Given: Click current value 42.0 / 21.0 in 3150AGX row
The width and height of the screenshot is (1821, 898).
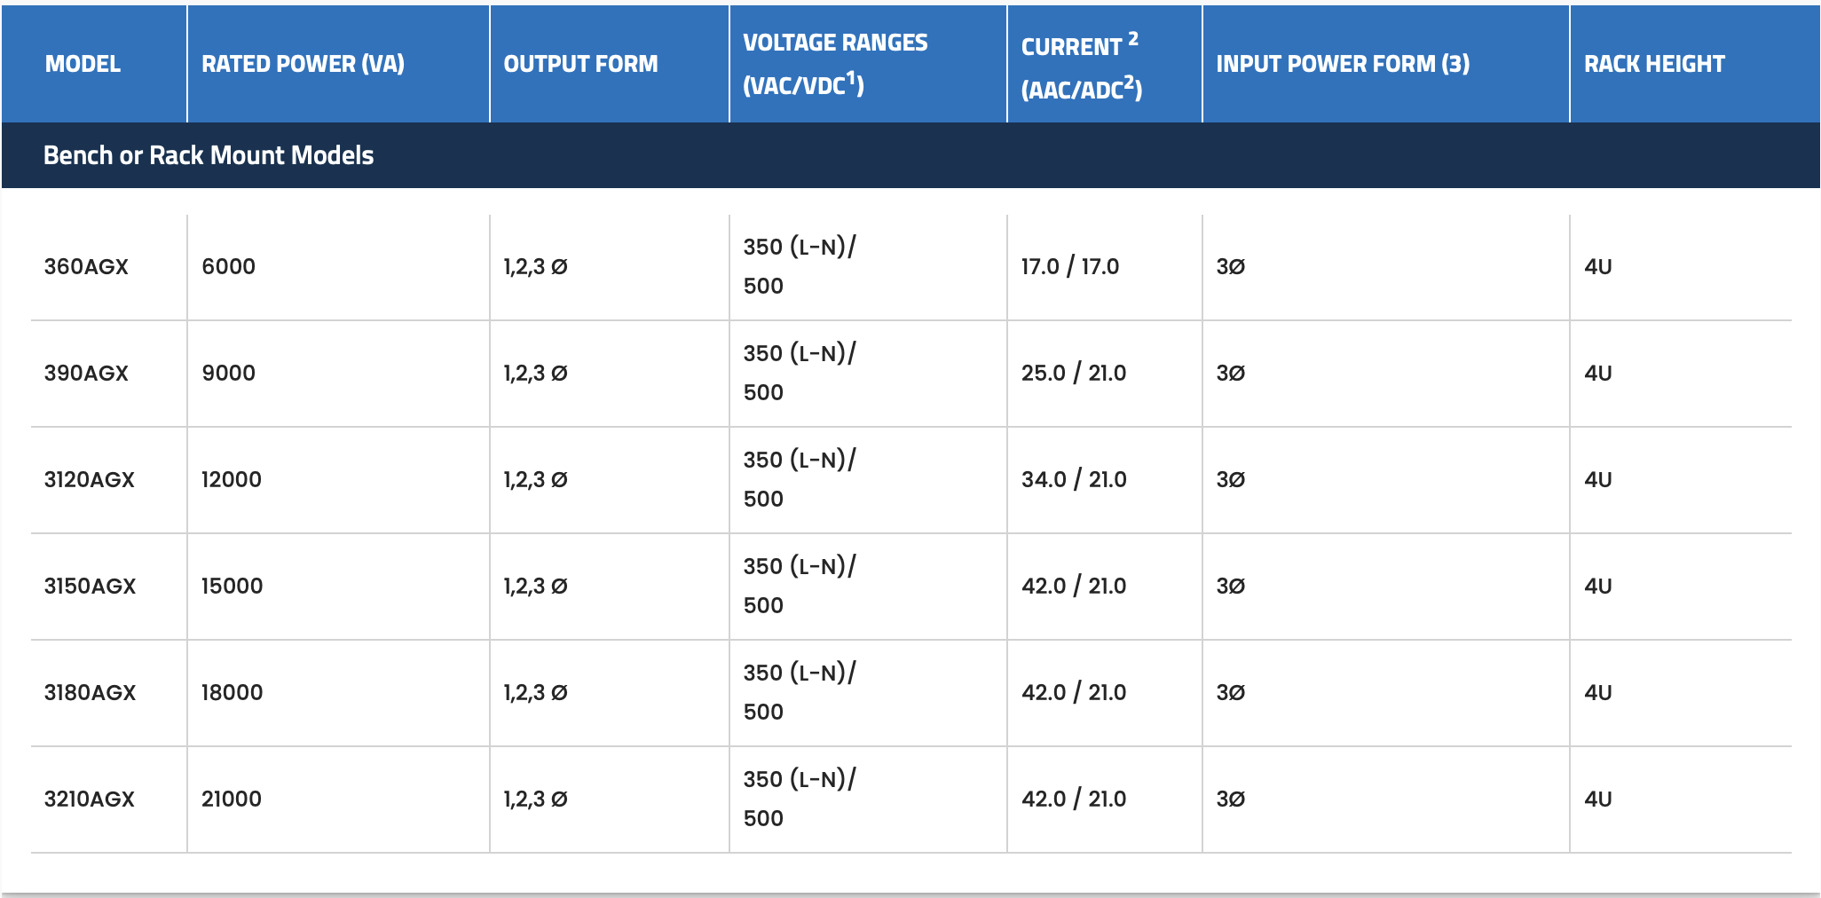Looking at the screenshot, I should [1074, 586].
